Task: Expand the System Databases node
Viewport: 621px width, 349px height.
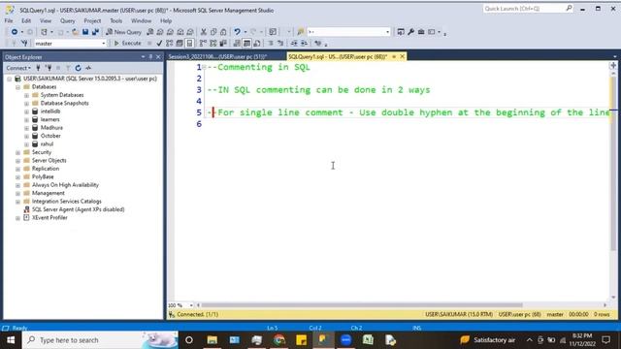Action: (x=26, y=95)
